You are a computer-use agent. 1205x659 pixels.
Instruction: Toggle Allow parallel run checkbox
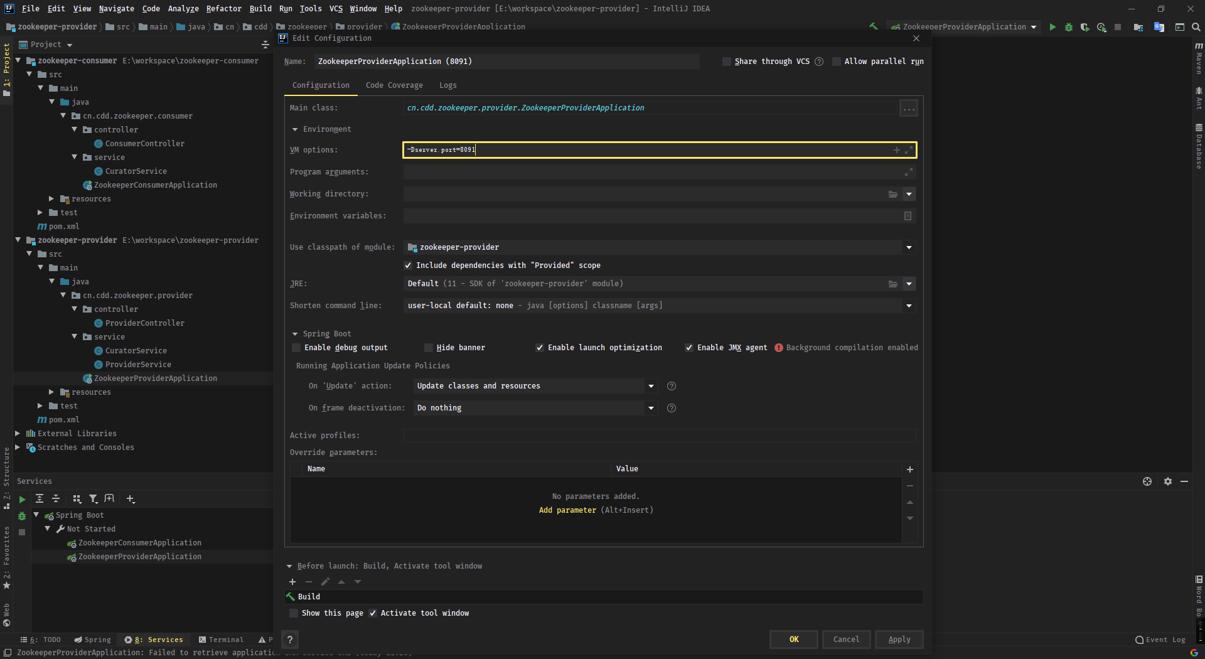click(837, 62)
